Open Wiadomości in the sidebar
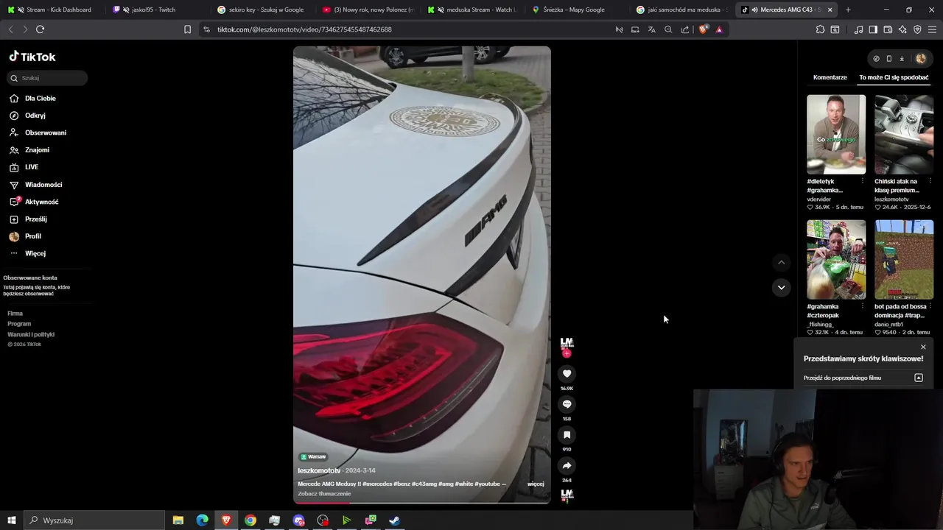This screenshot has width=943, height=530. click(x=43, y=185)
